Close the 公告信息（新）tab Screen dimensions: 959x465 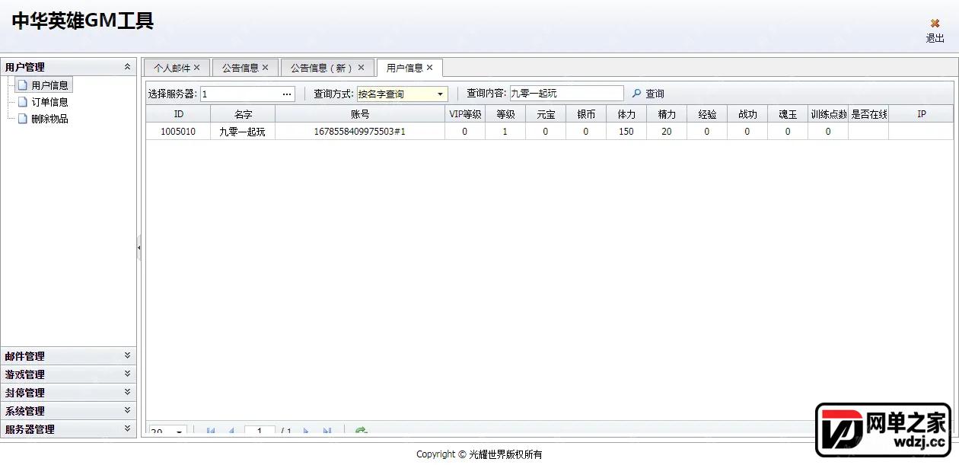(362, 68)
